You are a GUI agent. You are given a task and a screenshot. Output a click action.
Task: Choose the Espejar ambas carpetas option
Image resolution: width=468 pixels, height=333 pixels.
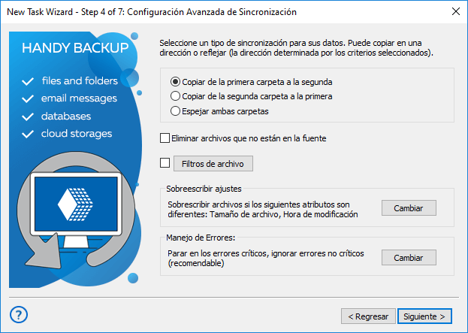pyautogui.click(x=176, y=111)
